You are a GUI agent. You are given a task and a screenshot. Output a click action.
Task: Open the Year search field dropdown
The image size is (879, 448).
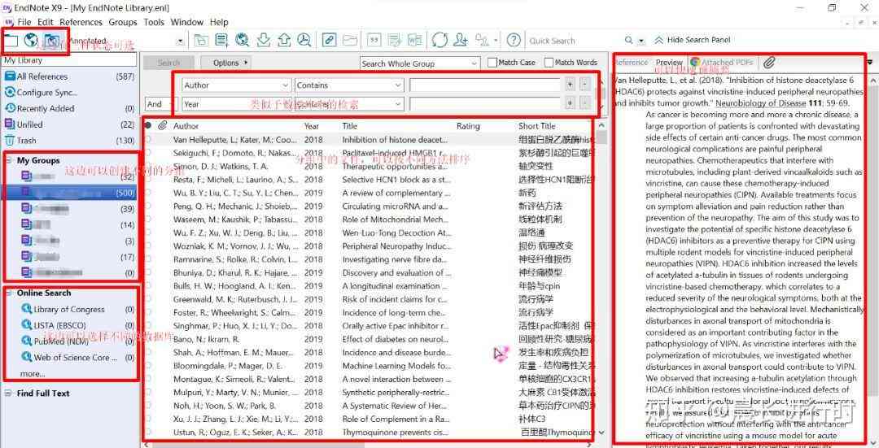[x=236, y=104]
